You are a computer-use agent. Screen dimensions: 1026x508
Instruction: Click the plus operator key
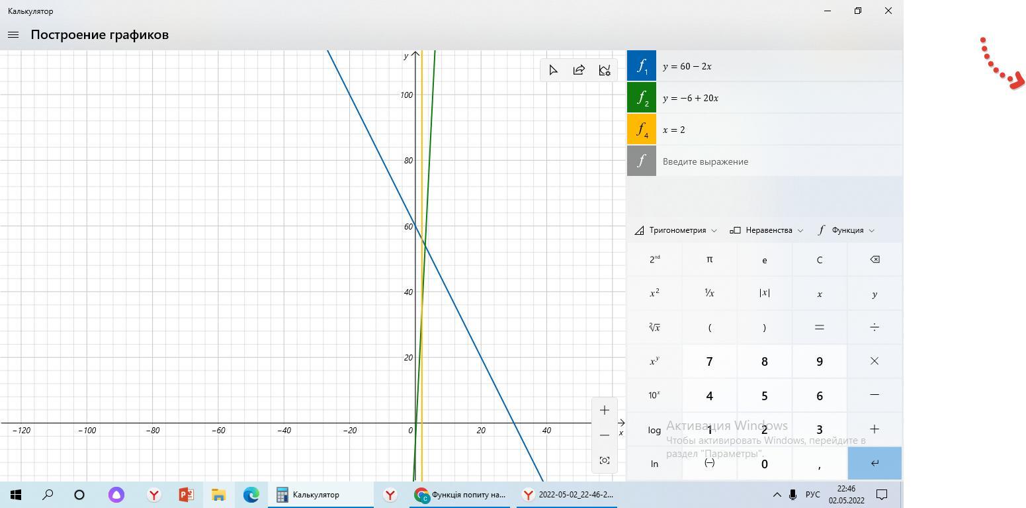875,429
